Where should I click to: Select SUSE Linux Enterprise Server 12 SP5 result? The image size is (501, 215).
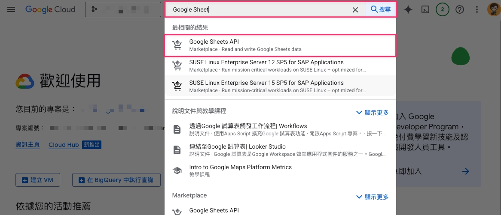[x=280, y=66]
